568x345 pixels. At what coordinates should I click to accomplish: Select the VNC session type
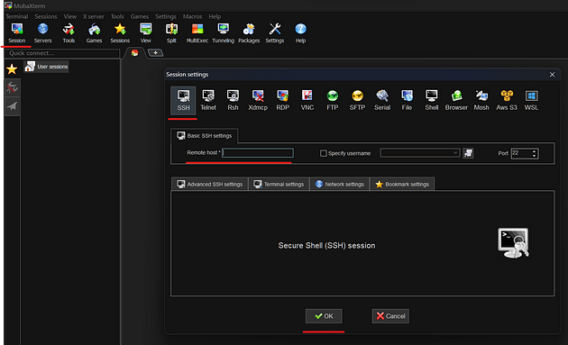pyautogui.click(x=307, y=100)
